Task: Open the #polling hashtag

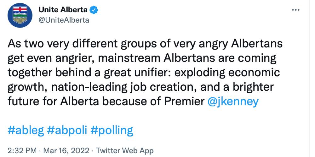Action: coord(112,131)
